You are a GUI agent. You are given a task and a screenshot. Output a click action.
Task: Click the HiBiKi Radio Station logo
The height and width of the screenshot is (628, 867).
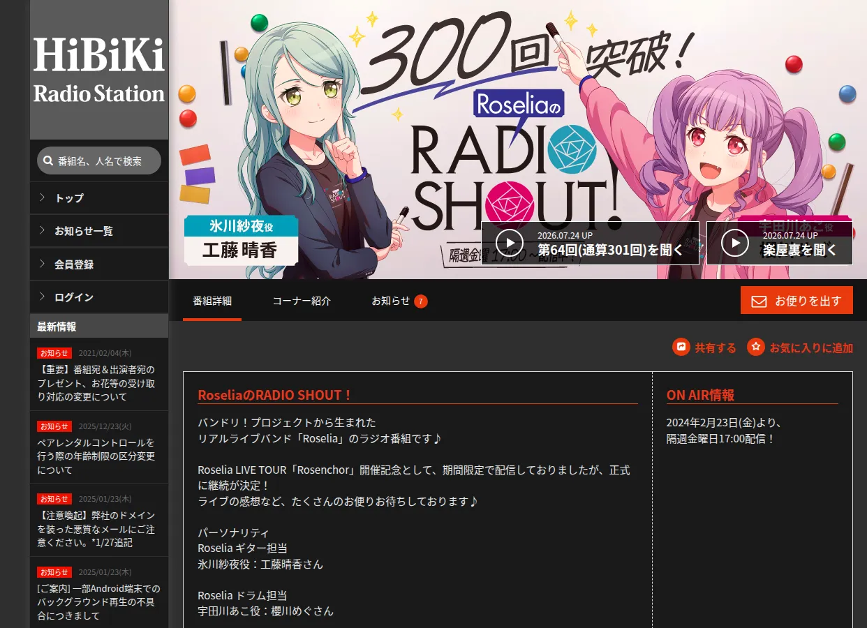[x=98, y=70]
